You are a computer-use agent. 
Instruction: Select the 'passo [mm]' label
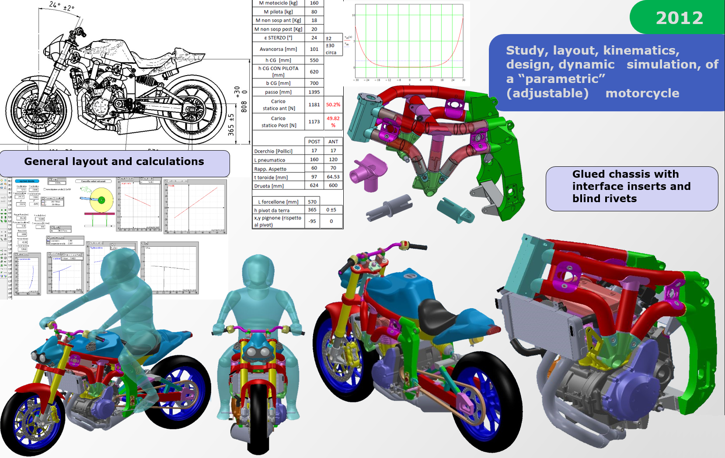tap(278, 92)
